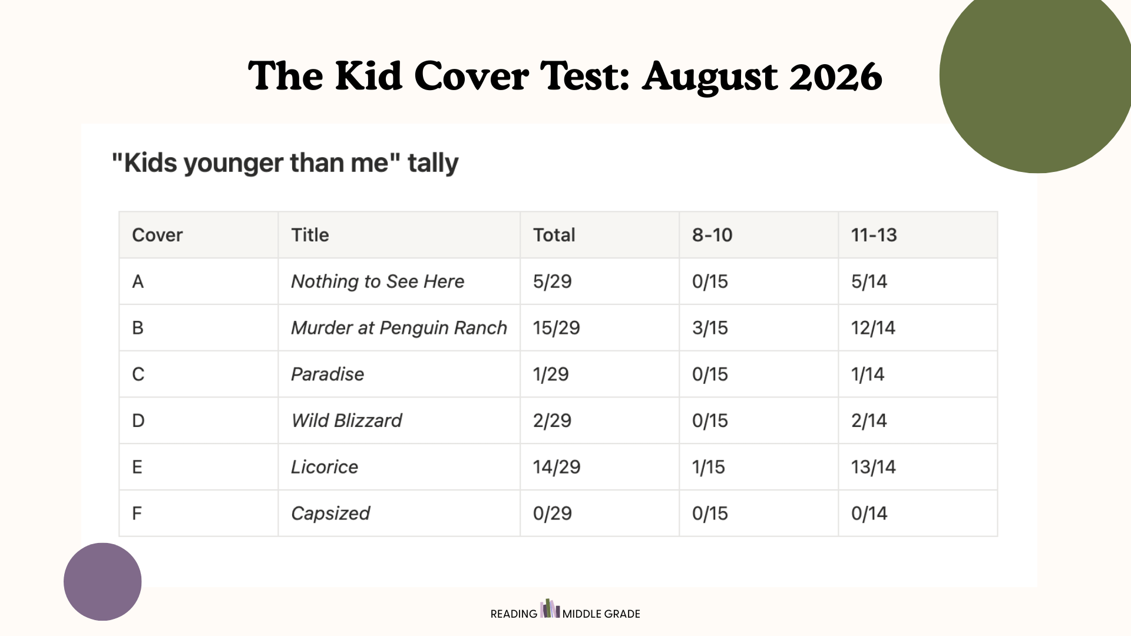Click the 8-10 age column header
Viewport: 1131px width, 636px height.
(x=759, y=235)
